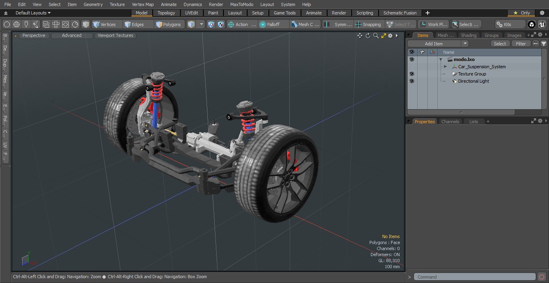549x283 pixels.
Task: Open the Channels tab
Action: [450, 122]
